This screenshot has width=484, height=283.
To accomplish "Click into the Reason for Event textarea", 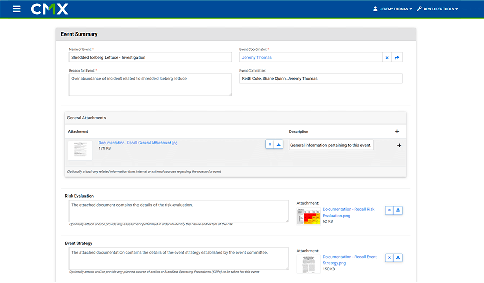I will click(150, 84).
